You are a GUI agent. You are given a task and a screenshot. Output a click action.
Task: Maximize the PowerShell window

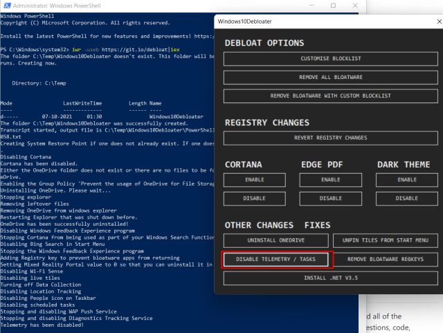click(x=333, y=6)
